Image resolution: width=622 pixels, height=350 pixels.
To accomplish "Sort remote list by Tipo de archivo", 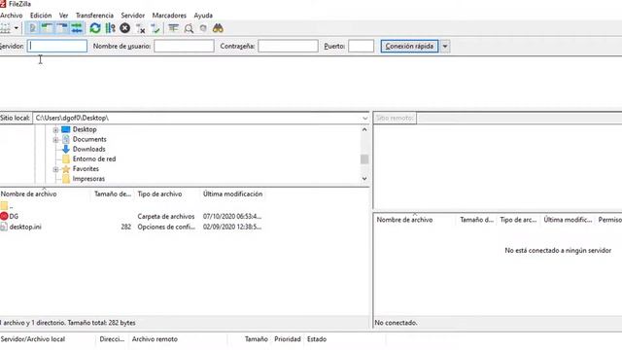I will coord(518,220).
